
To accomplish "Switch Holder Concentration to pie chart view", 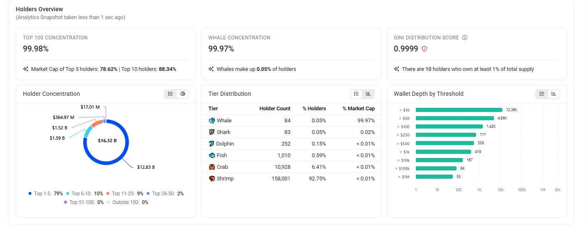I will click(183, 94).
